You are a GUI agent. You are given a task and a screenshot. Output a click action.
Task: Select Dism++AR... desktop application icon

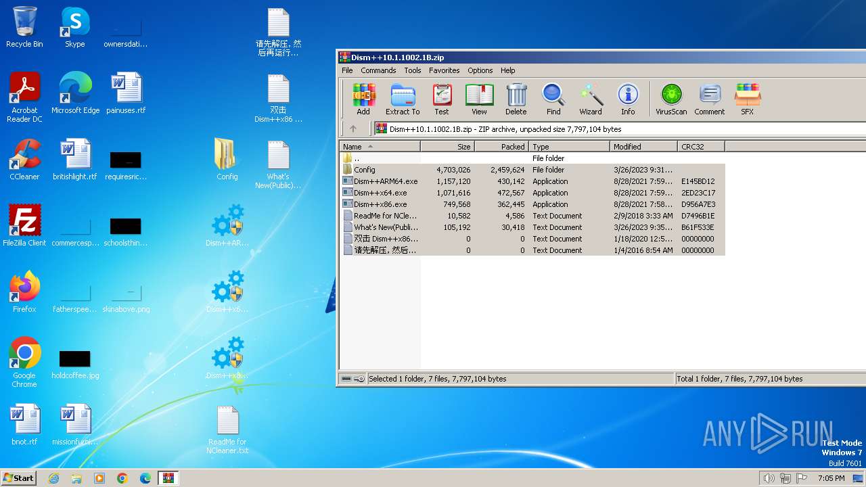click(227, 226)
